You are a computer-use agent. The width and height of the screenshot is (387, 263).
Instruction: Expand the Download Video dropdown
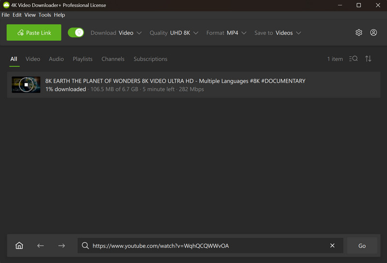(x=116, y=33)
